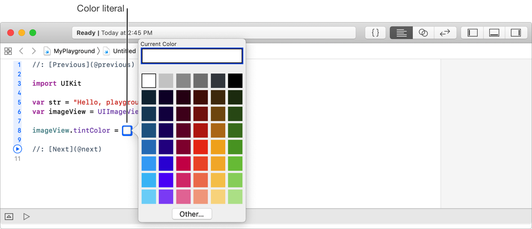The height and width of the screenshot is (229, 532).
Task: Click the Current Color preview well
Action: point(192,56)
